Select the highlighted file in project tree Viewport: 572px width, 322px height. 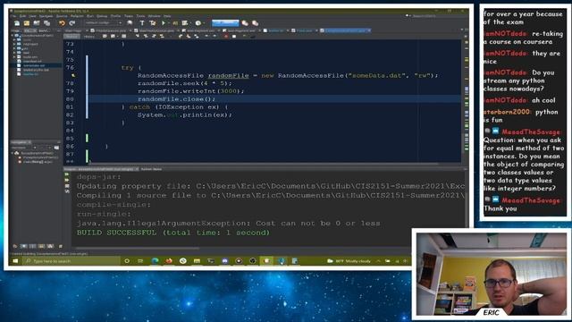tap(34, 65)
